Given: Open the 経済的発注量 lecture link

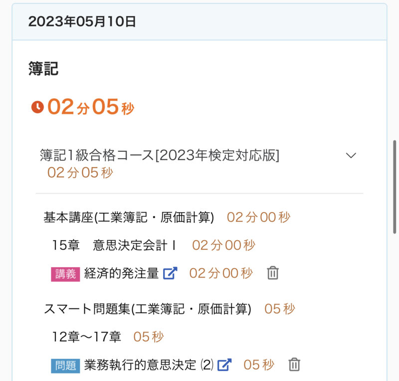Looking at the screenshot, I should click(x=122, y=273).
